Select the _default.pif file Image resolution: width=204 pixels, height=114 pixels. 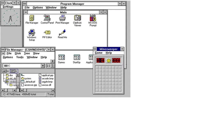28,82
